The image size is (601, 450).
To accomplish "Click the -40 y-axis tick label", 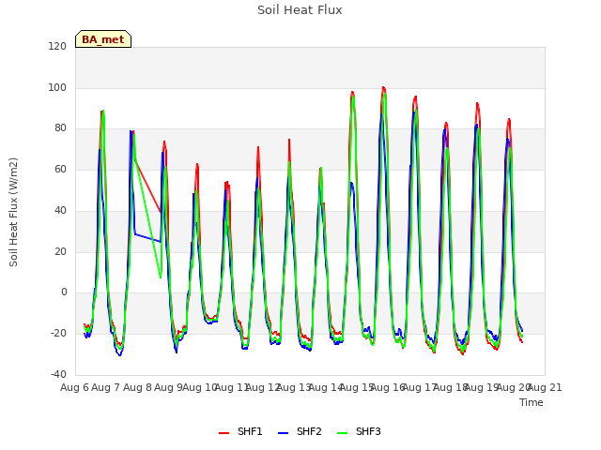I will 58,374.
